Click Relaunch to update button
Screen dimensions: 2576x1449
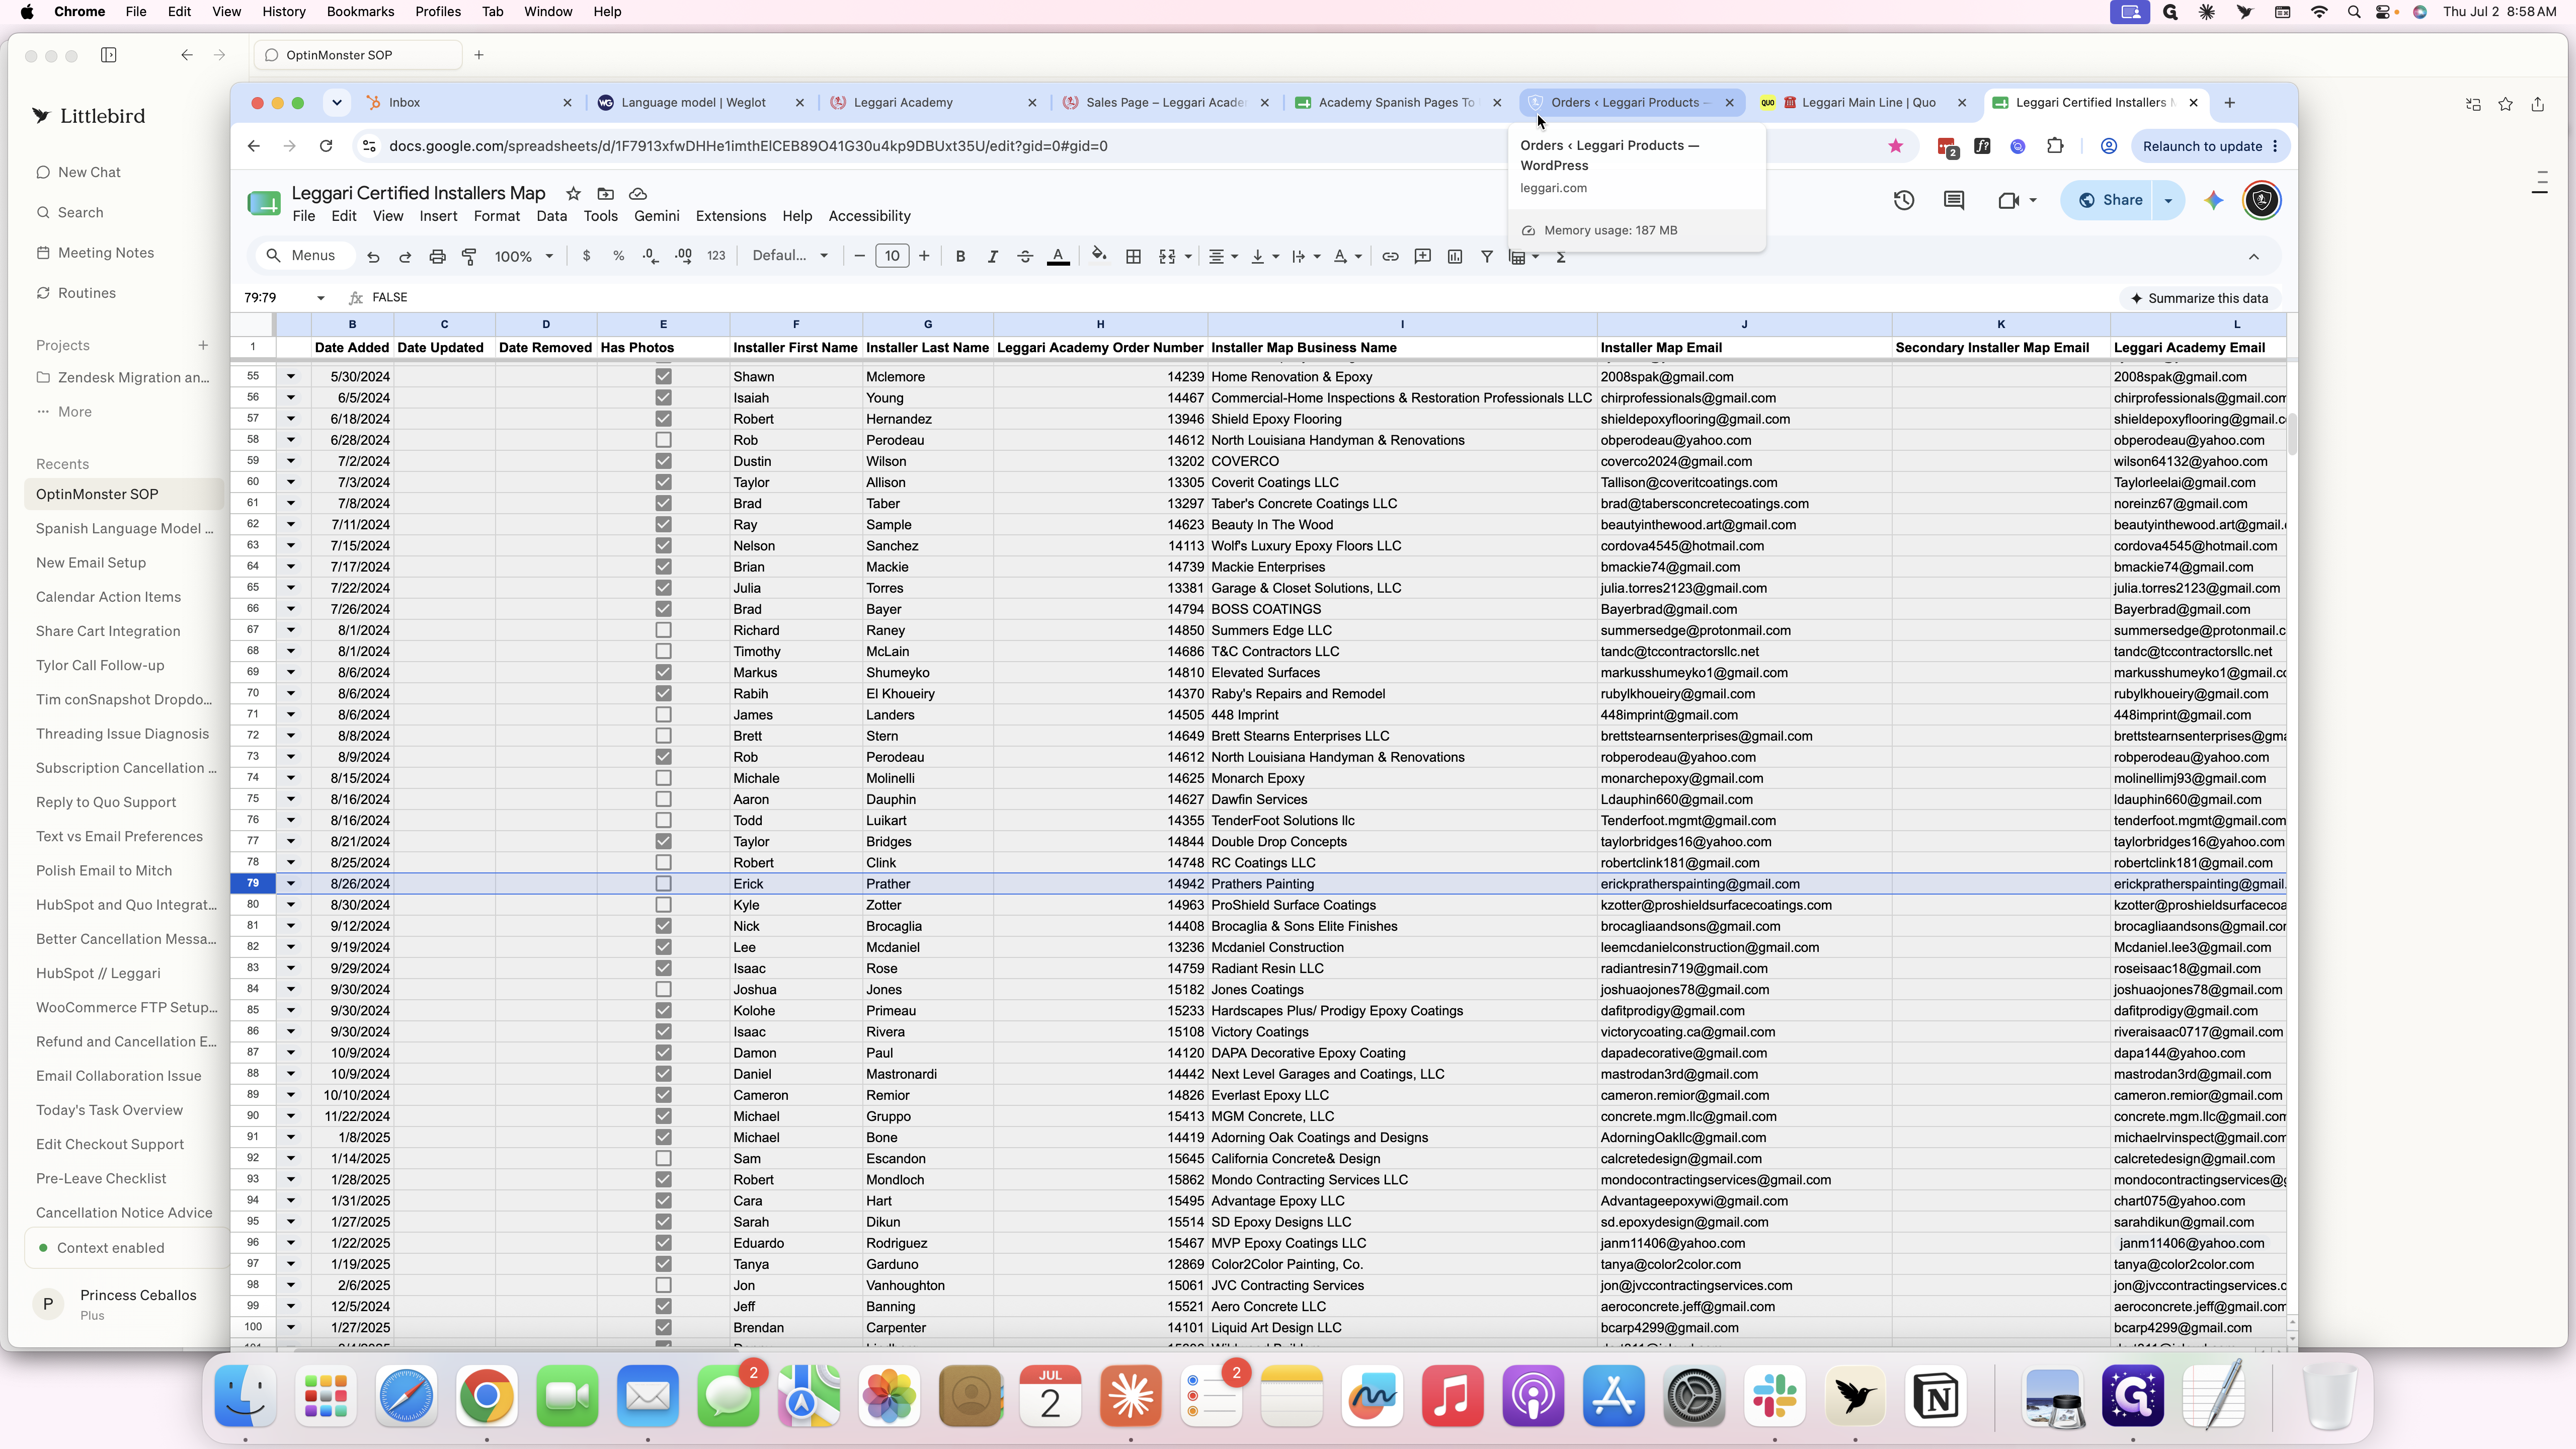pos(2210,146)
